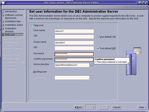149x112 pixels.
Task: Select step 6 DAS user
Action: point(13,35)
